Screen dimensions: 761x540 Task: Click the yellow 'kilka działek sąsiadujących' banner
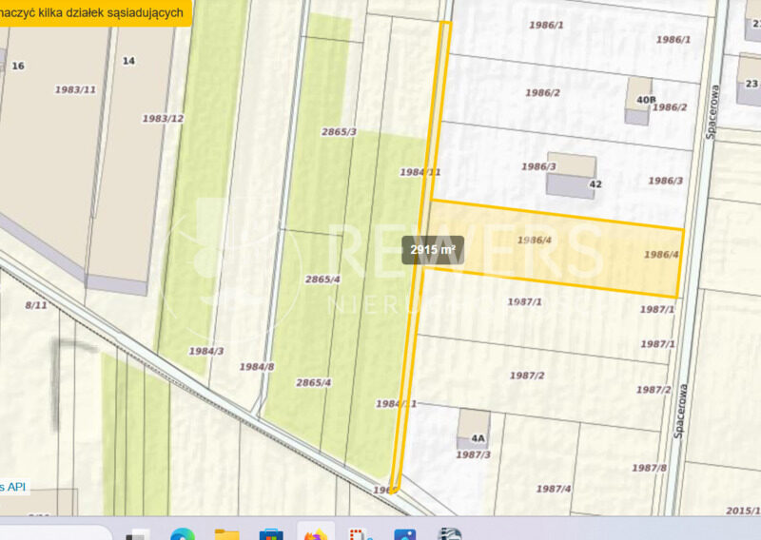tap(96, 13)
